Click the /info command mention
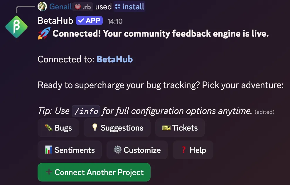Image resolution: width=290 pixels, height=185 pixels. coord(86,111)
